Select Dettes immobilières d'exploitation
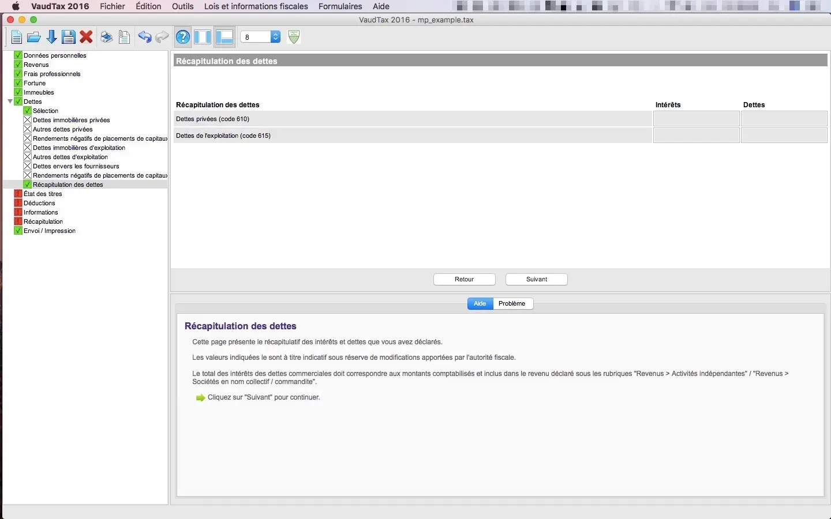831x519 pixels. (x=79, y=148)
